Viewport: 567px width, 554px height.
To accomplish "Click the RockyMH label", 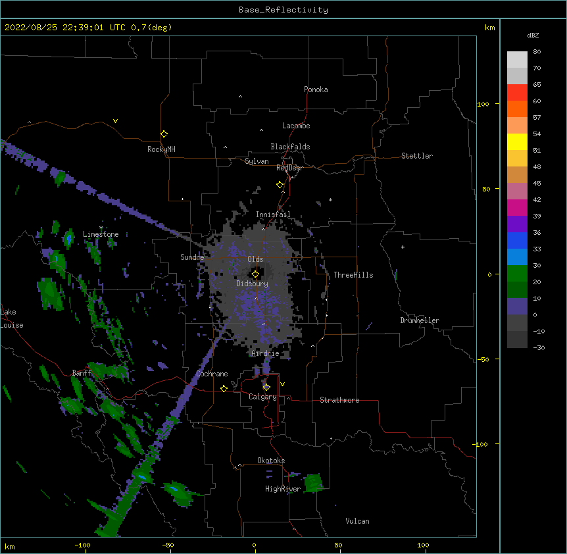I will coord(161,149).
